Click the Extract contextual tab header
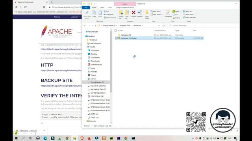The height and width of the screenshot is (141, 252). pos(125,4)
